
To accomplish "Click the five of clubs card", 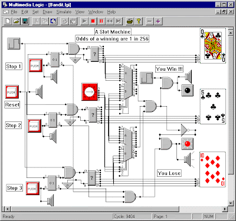I will (x=213, y=106).
